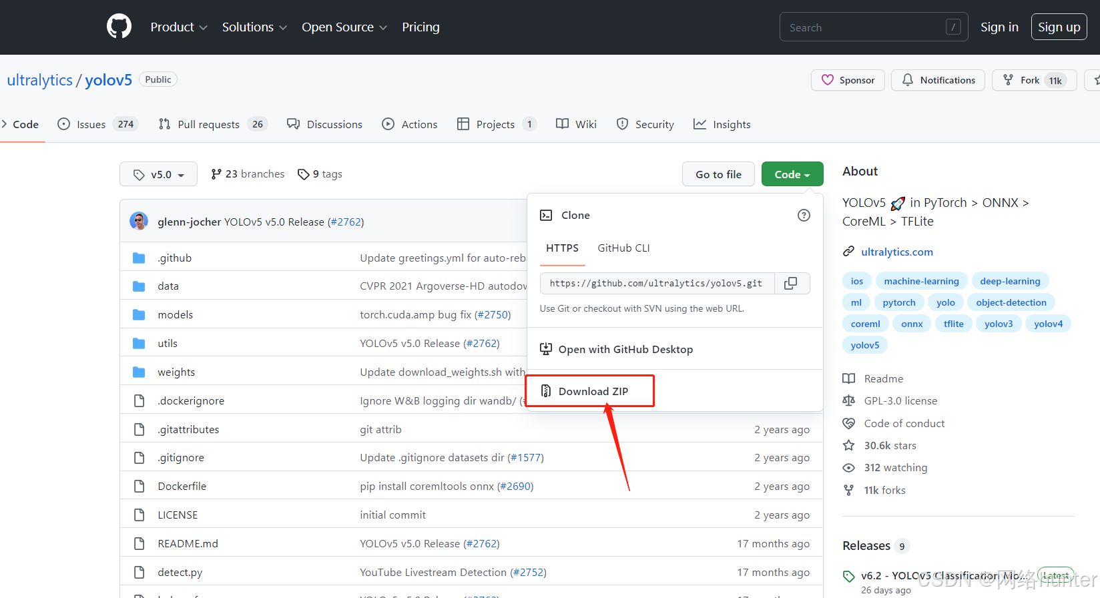Open the Security tab
Viewport: 1100px width, 598px height.
coord(645,124)
